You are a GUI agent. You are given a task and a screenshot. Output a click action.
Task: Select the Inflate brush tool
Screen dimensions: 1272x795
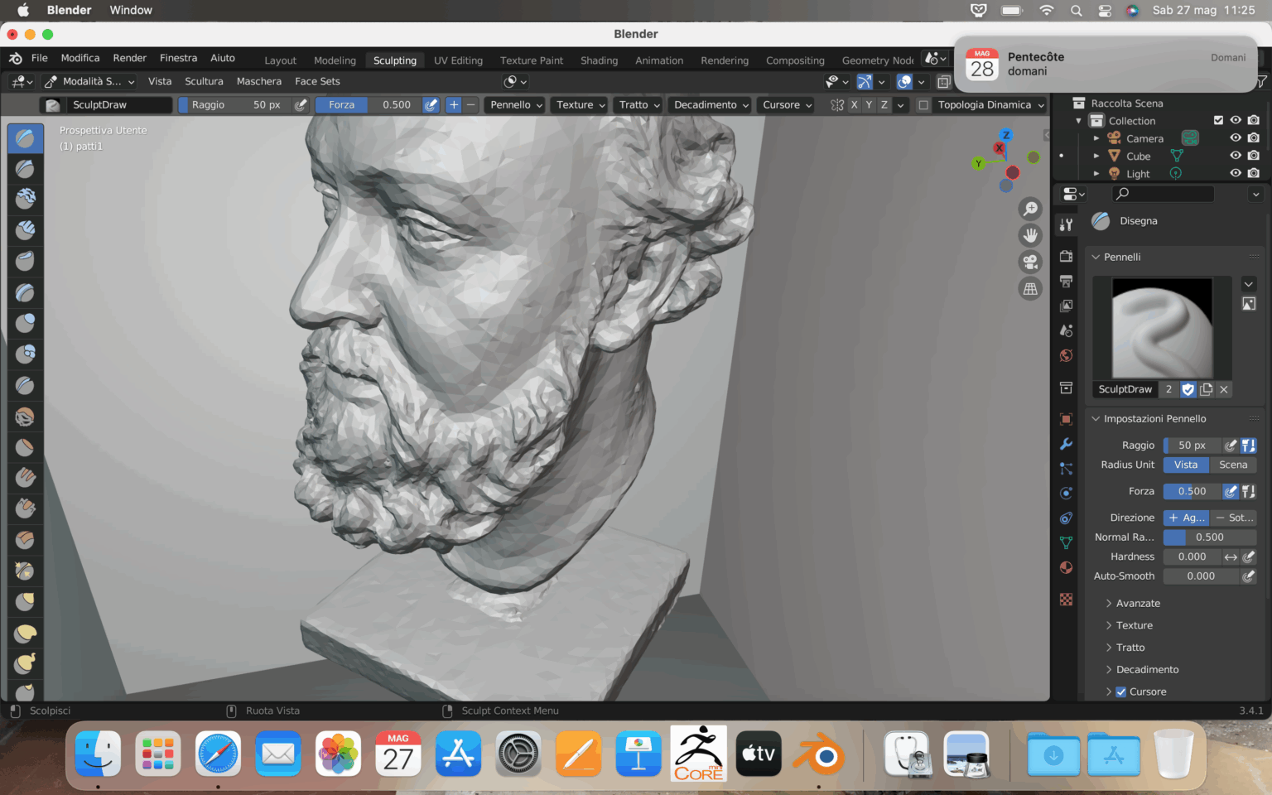26,322
